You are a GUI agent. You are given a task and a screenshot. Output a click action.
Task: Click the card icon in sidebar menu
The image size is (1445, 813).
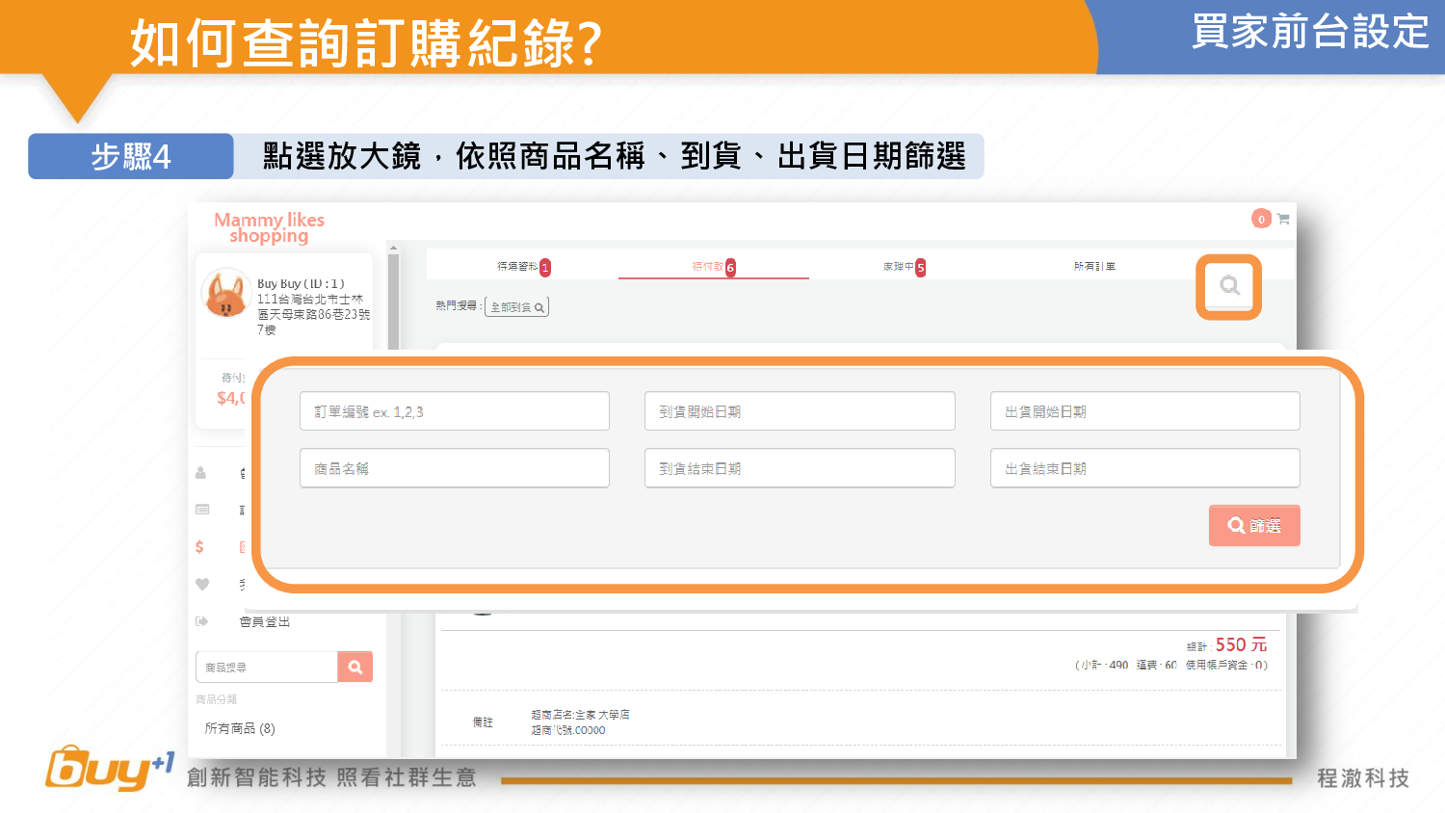[202, 510]
